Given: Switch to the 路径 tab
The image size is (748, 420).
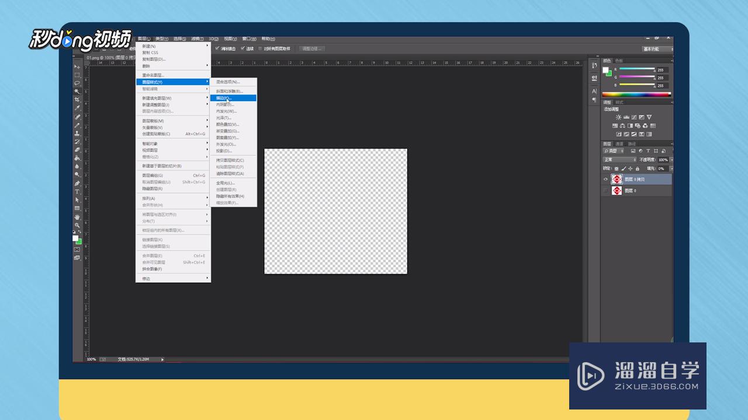Looking at the screenshot, I should coord(632,143).
